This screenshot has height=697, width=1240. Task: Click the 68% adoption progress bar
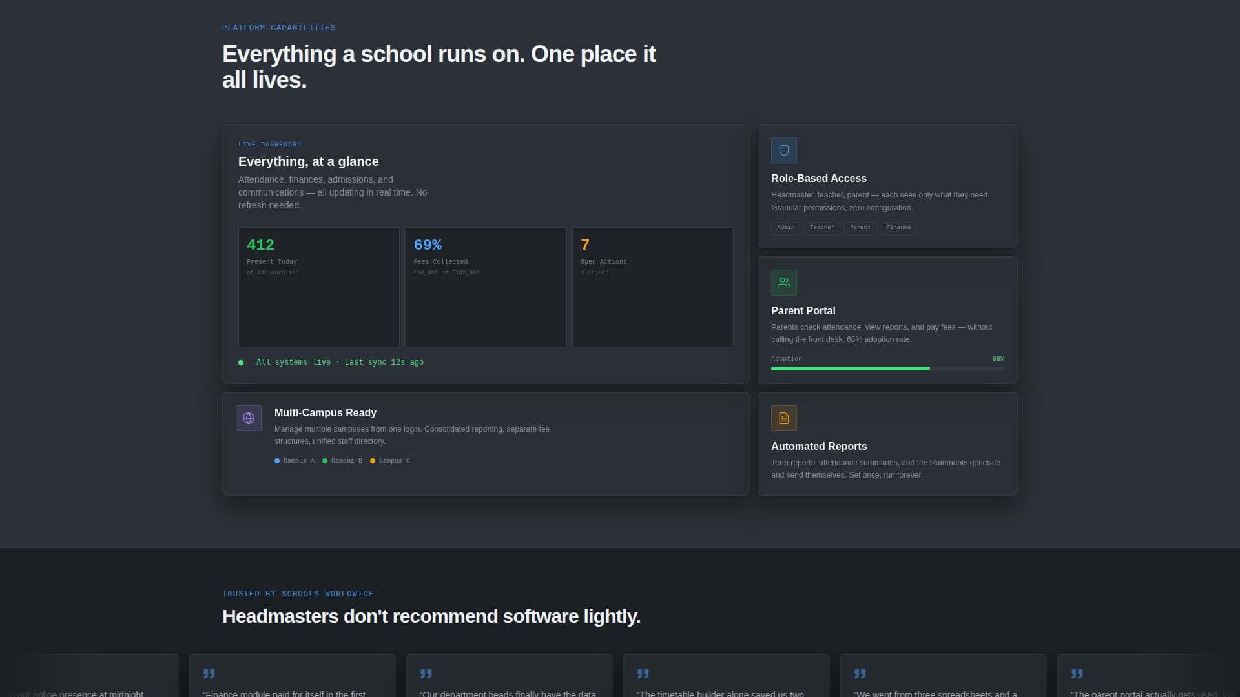point(887,368)
